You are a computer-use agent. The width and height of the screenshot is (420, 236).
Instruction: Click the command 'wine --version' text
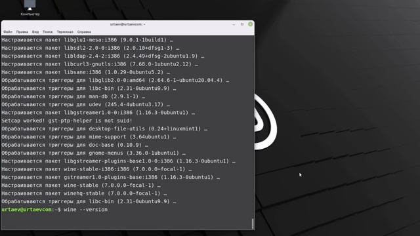click(x=86, y=210)
